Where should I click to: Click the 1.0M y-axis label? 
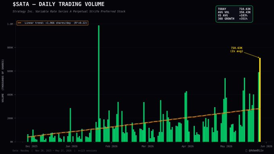pos(10,24)
